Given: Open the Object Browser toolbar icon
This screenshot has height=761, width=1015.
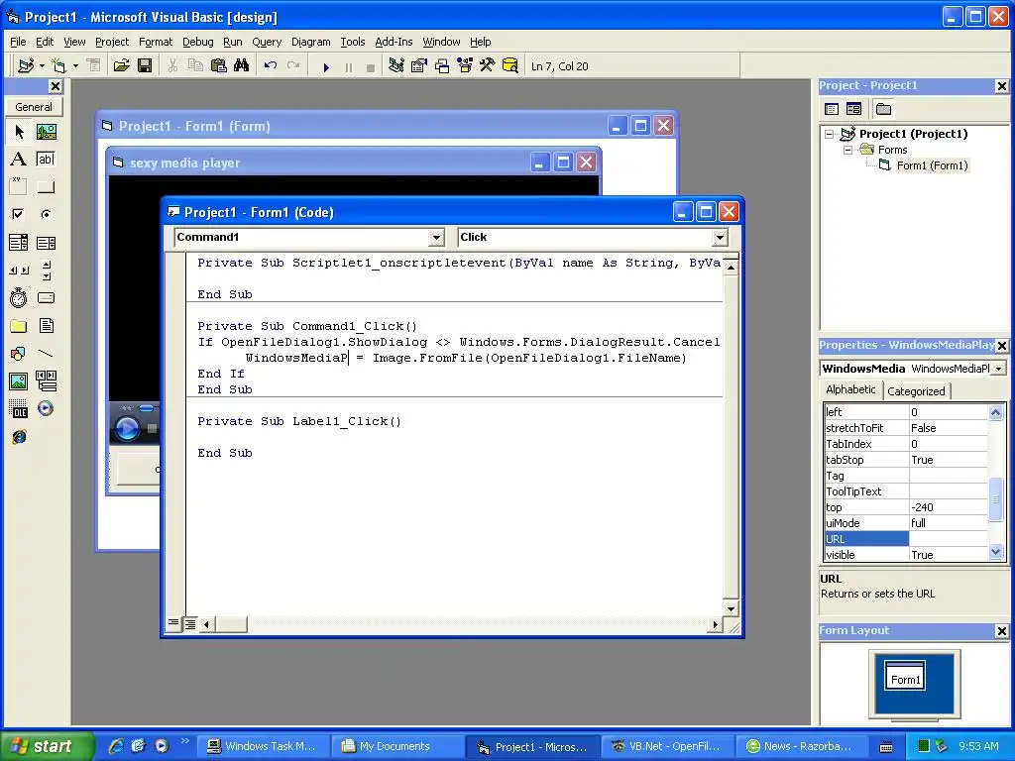Looking at the screenshot, I should [x=465, y=66].
